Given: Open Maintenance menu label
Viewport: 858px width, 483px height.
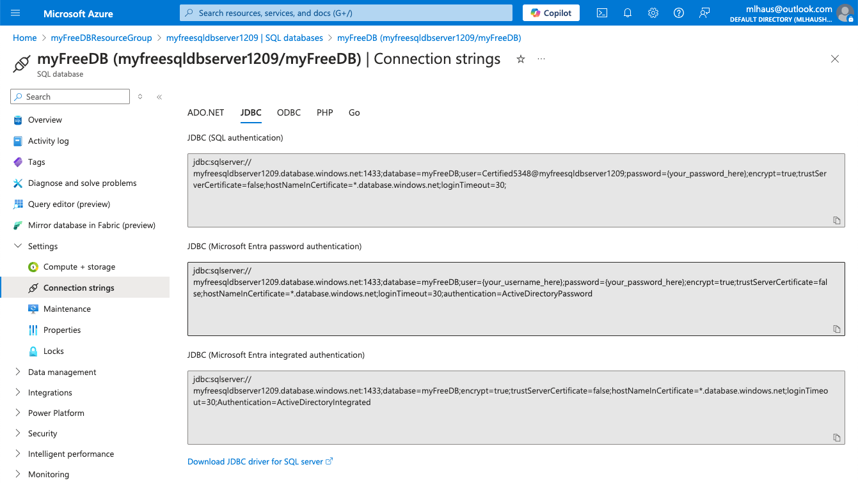Looking at the screenshot, I should pyautogui.click(x=67, y=309).
